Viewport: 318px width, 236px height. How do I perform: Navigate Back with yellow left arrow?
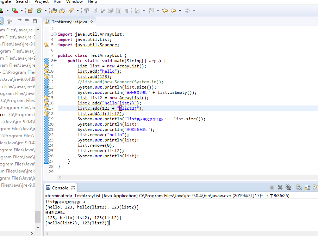173,11
